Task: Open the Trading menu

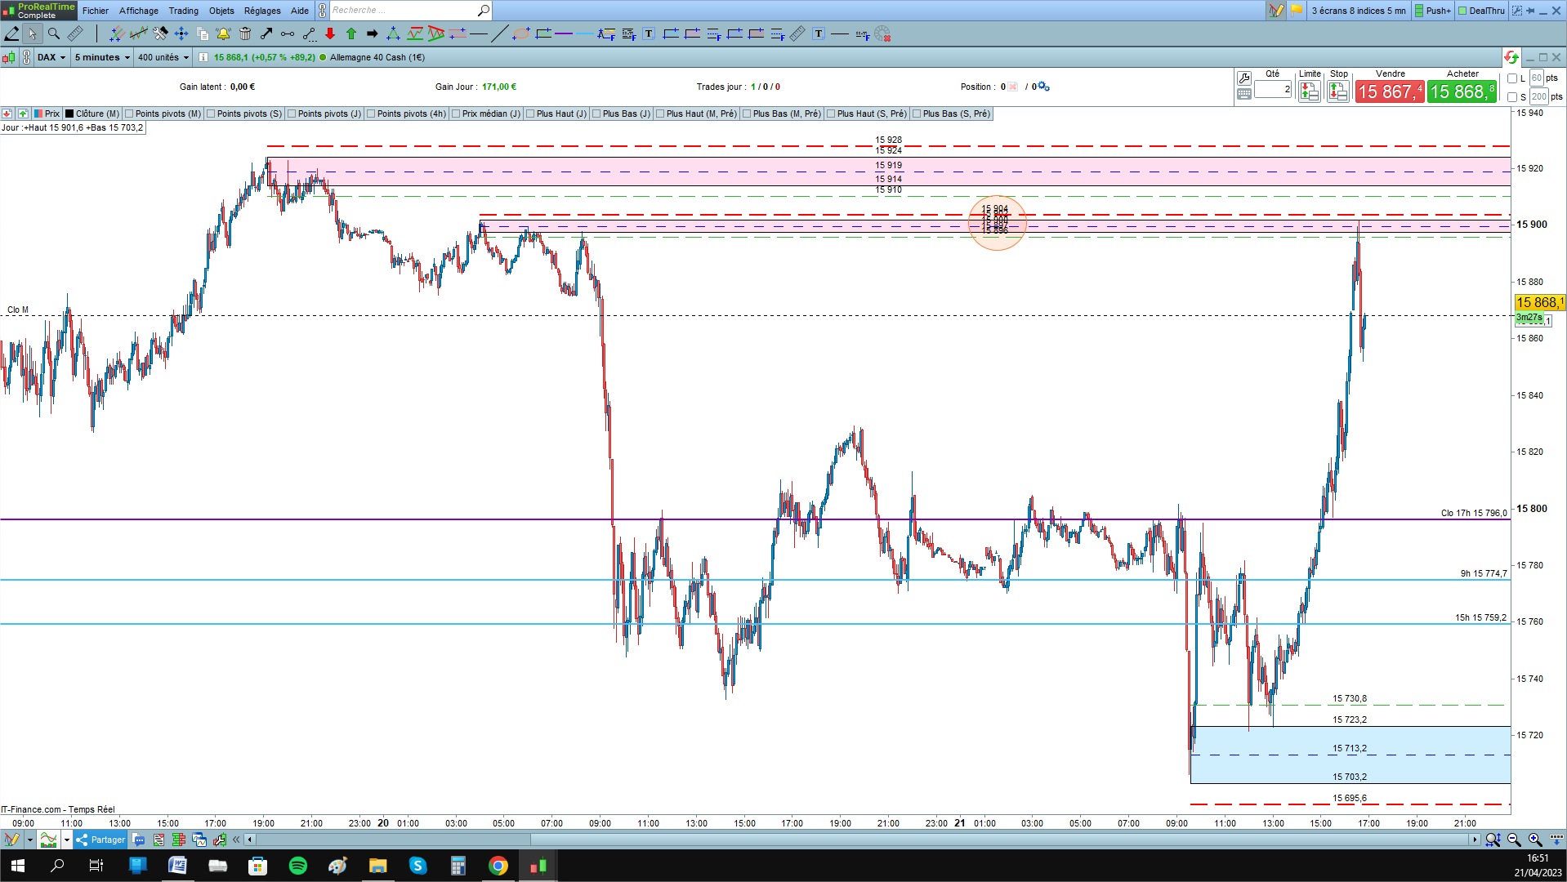Action: coord(183,11)
